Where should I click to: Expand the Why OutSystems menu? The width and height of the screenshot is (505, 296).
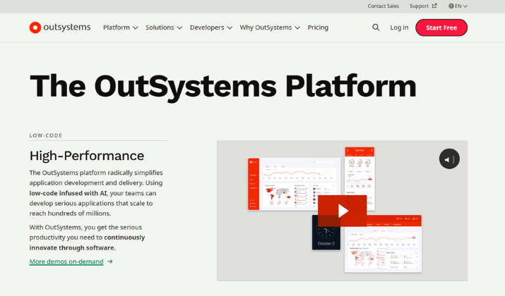point(270,27)
